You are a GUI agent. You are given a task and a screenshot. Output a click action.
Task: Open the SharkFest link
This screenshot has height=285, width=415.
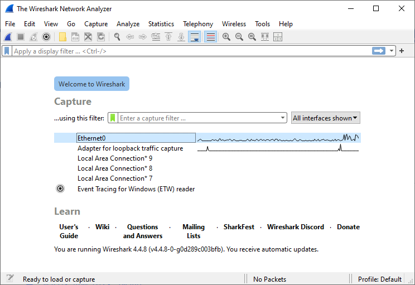239,227
